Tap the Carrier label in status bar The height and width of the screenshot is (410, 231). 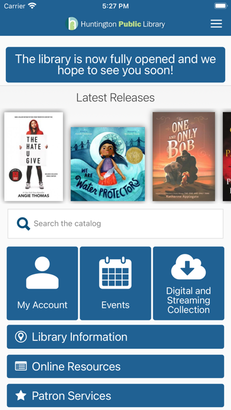[x=14, y=6]
